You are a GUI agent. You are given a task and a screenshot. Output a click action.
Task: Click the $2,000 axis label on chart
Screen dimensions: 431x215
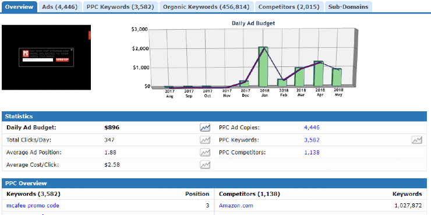[140, 48]
